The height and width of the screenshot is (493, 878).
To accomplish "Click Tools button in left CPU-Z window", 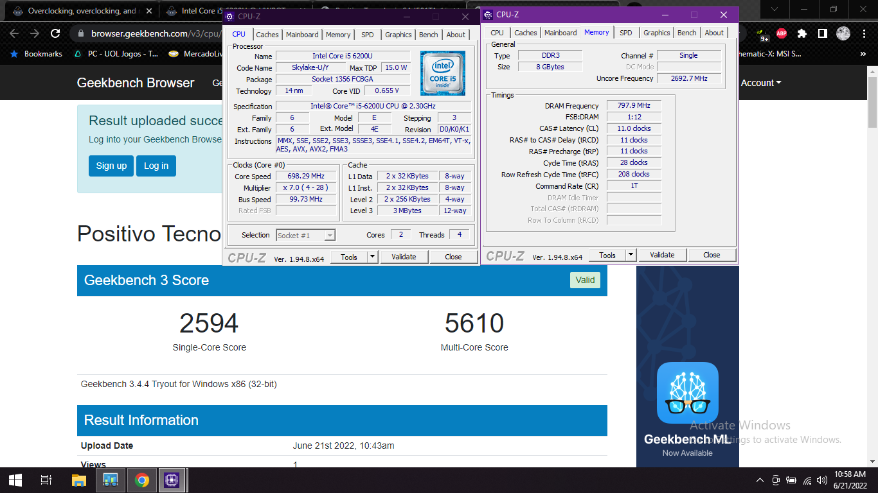I will click(349, 257).
